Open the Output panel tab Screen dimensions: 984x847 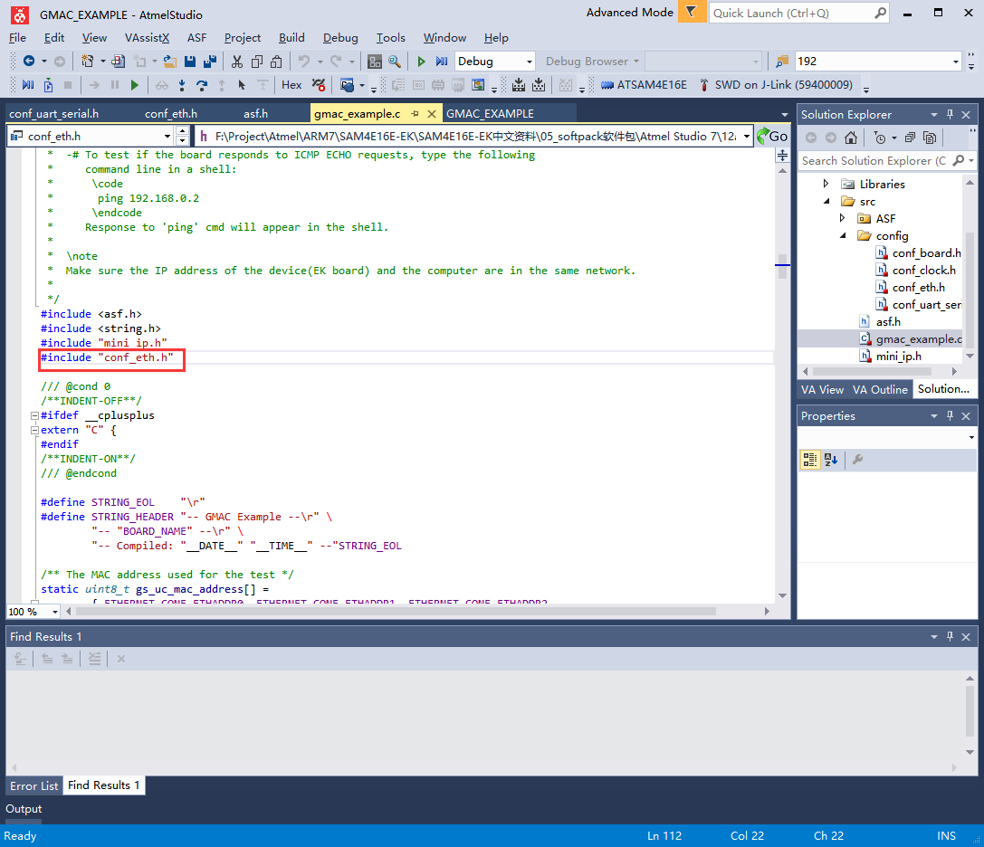point(24,809)
